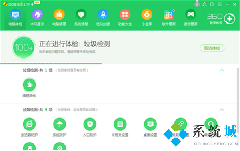Click the 系统防护 umbrella icon
This screenshot has height=151, width=240.
(60, 124)
